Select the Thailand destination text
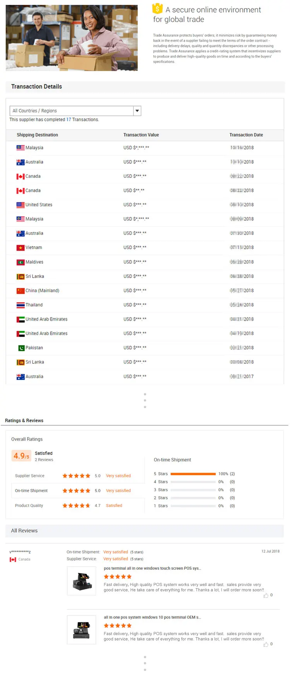Viewport: 290px width, 681px height. [34, 305]
